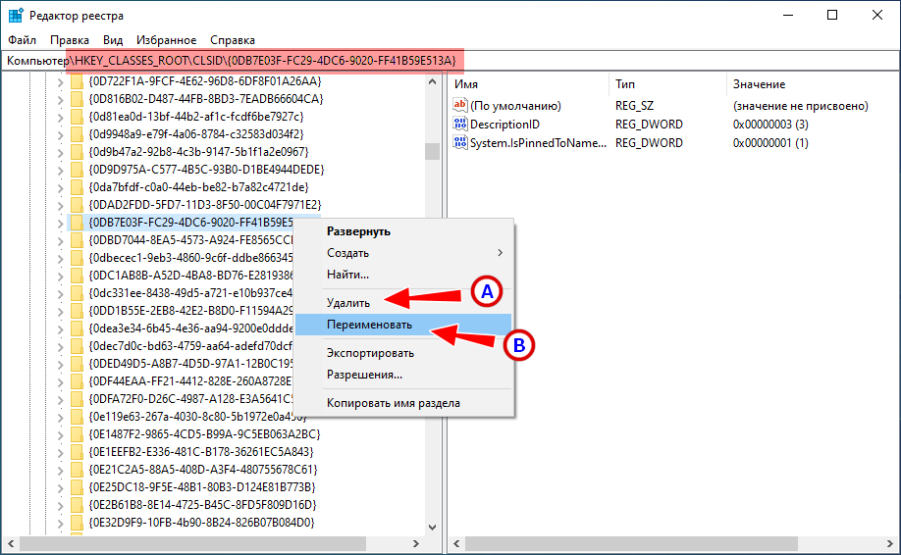Select the {0E2B61B8-8E14-4725-B45C-8FD5F809D16D} key
Screen dimensions: 901x555
(201, 505)
